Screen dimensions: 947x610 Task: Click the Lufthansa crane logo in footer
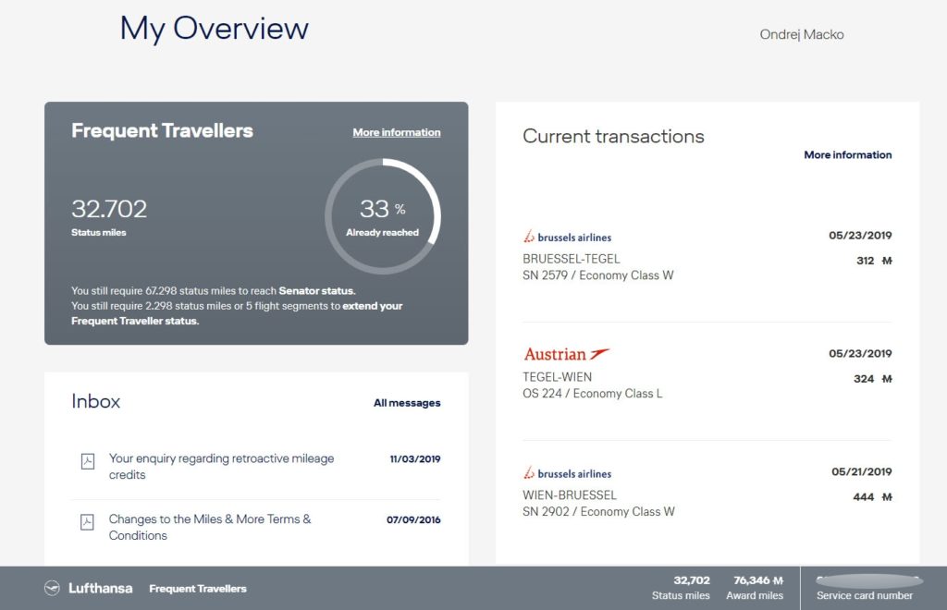53,588
